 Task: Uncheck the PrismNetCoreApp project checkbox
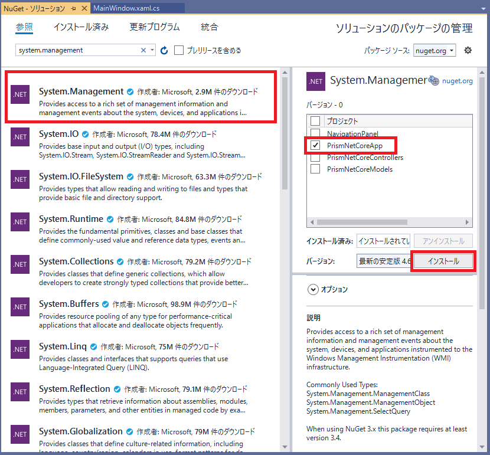(x=315, y=145)
